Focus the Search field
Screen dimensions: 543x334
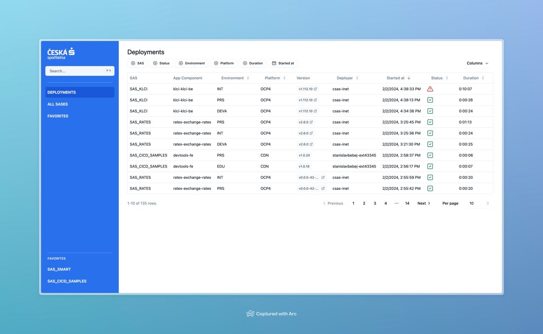[80, 71]
